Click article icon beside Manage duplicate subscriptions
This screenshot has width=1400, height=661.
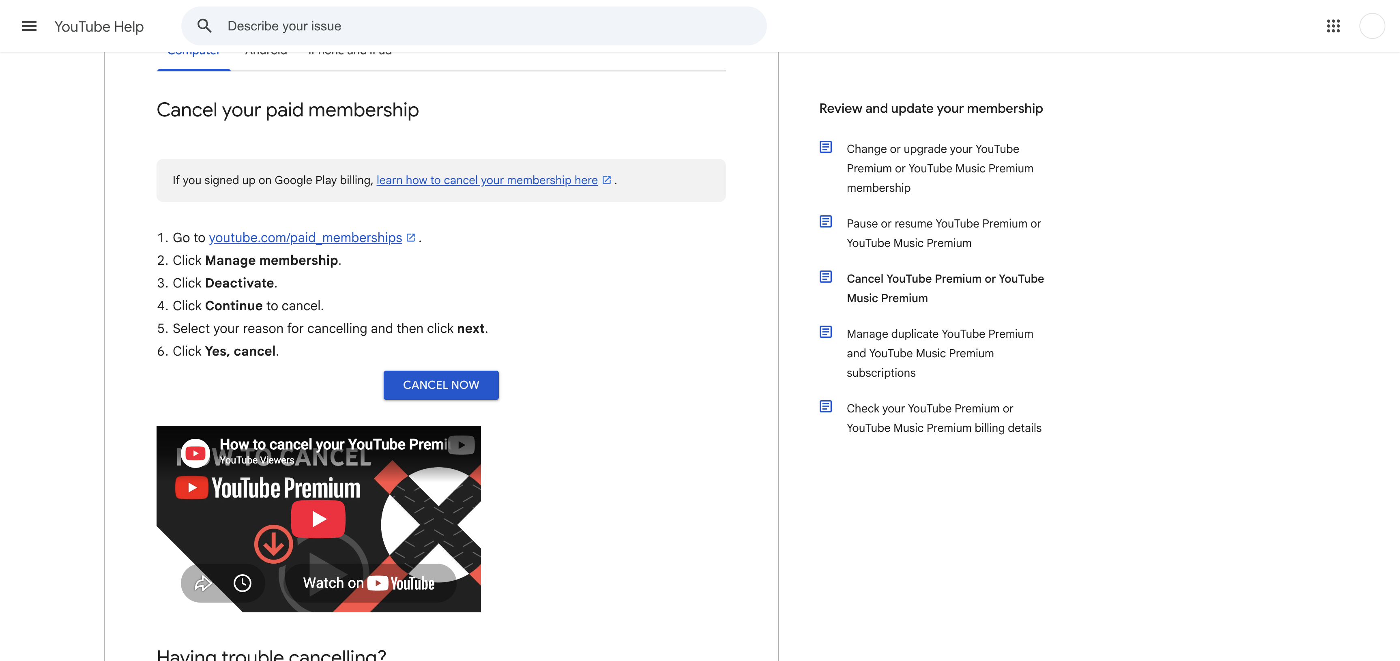[x=826, y=332]
